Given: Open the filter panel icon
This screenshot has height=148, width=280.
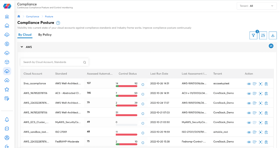Looking at the screenshot, I should click(x=254, y=36).
